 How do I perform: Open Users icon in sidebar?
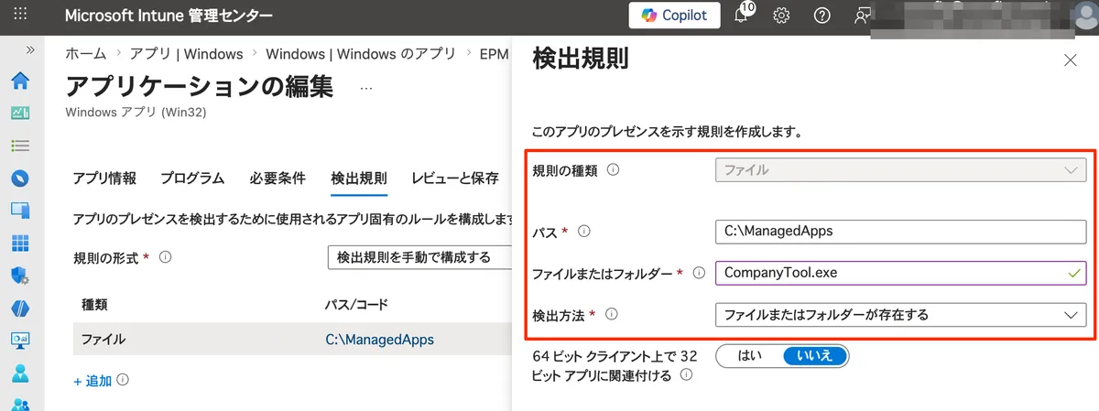(20, 373)
